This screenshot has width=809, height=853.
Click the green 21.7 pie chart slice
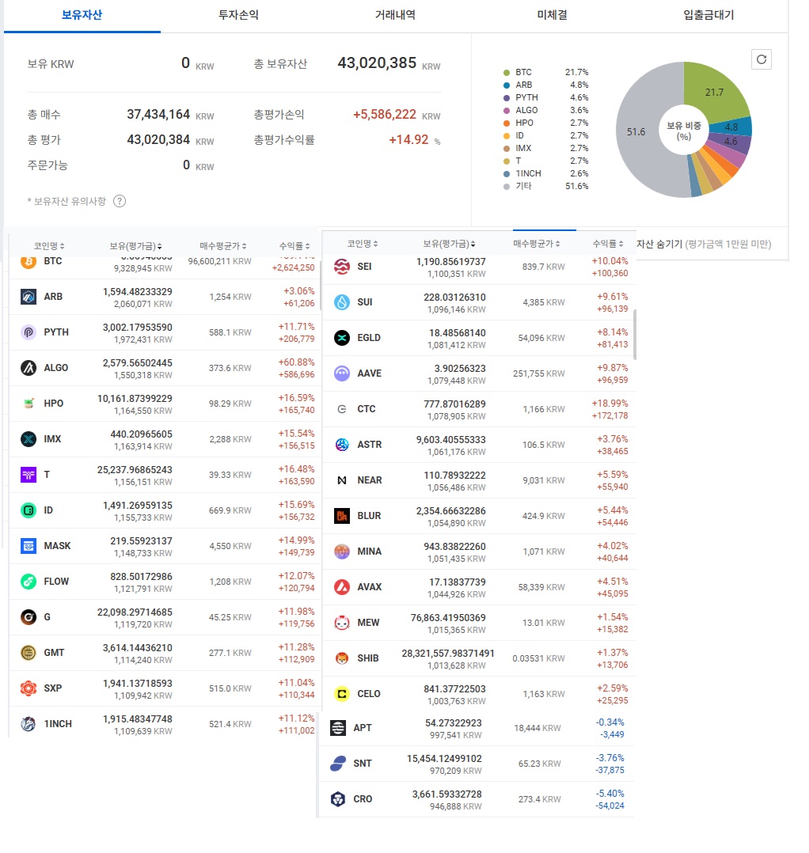[x=715, y=91]
